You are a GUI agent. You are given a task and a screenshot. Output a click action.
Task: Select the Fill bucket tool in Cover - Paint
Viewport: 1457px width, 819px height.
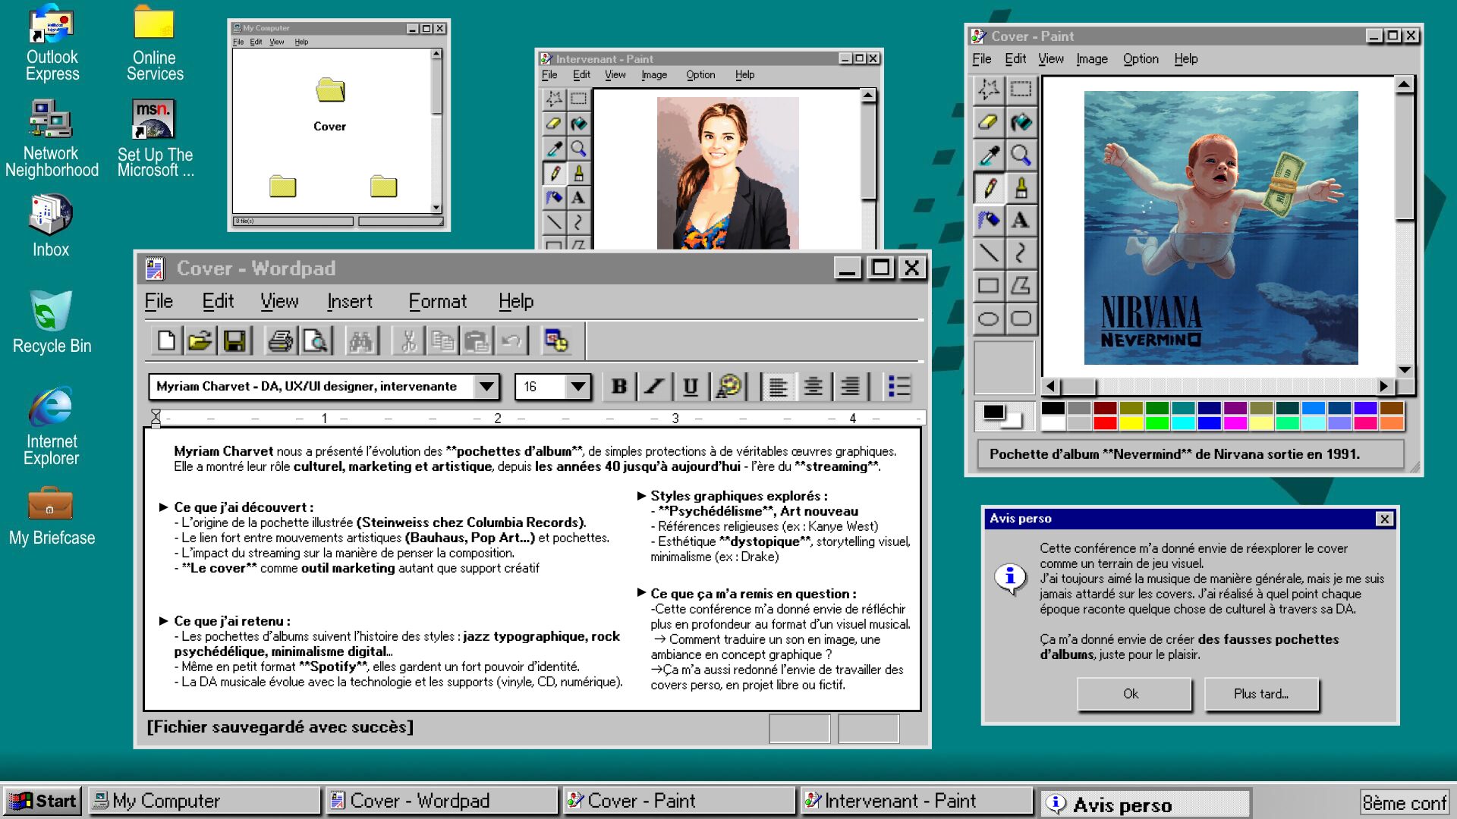1021,121
